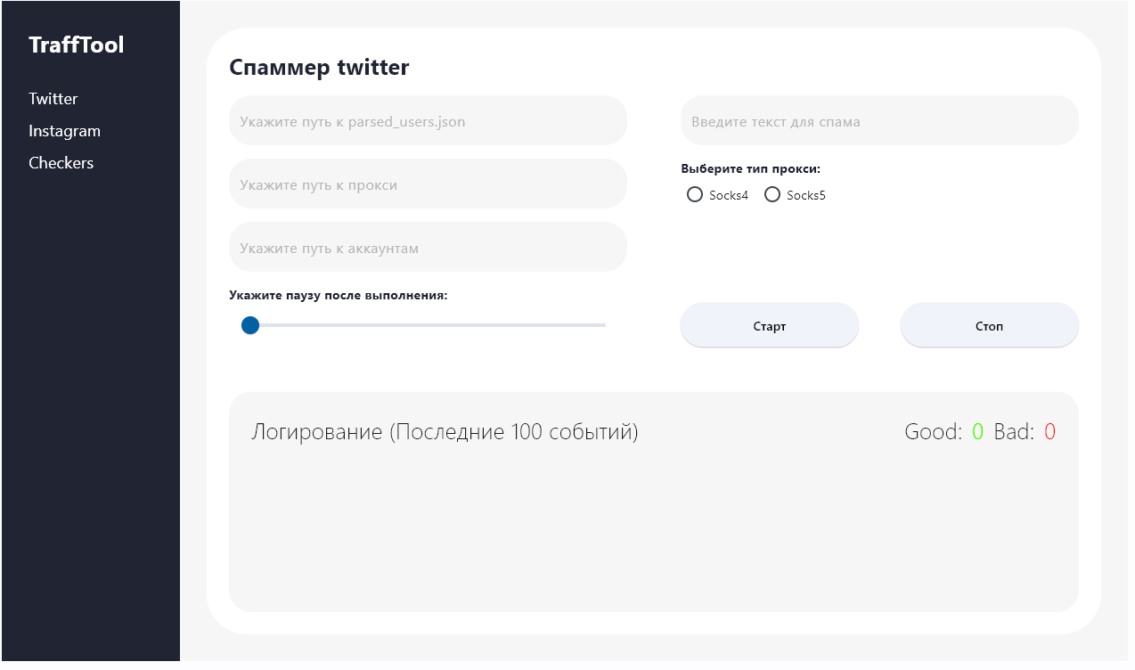Focus the parsed_users.json path field
1135x670 pixels.
pyautogui.click(x=428, y=121)
